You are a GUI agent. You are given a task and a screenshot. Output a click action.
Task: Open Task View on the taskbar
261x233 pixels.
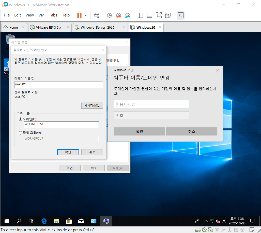click(x=31, y=221)
